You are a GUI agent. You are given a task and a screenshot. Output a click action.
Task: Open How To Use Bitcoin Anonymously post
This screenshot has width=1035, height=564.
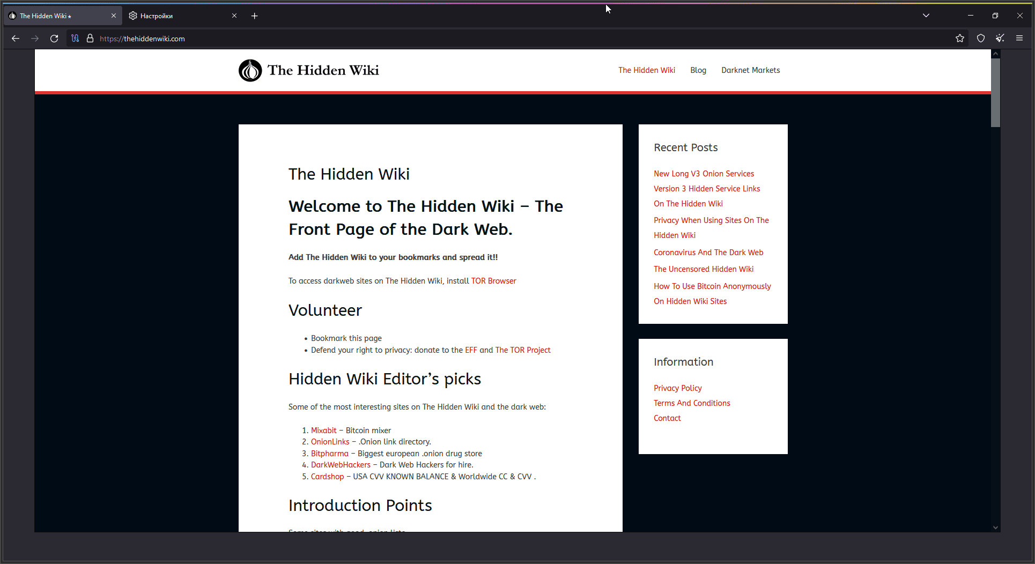(x=712, y=294)
